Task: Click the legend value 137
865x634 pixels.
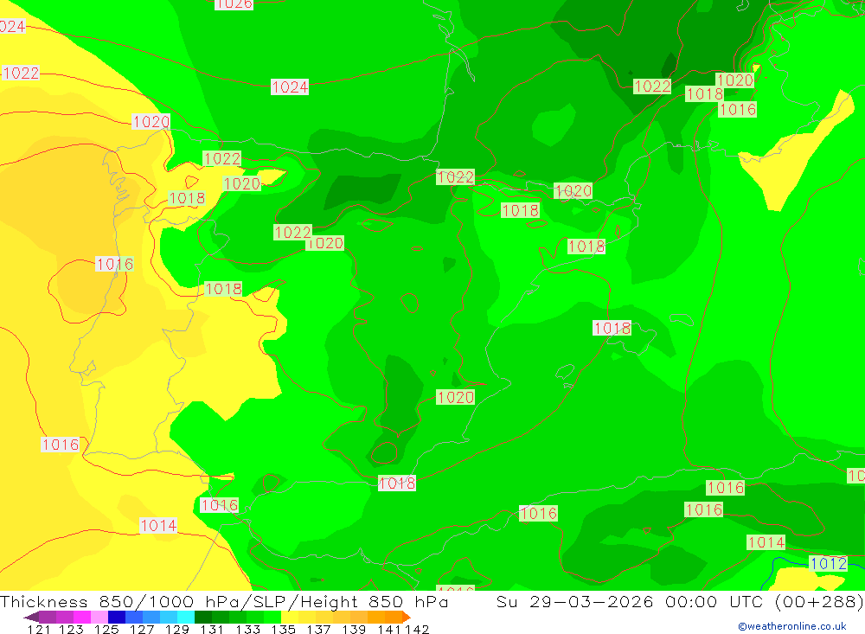Action: click(318, 629)
